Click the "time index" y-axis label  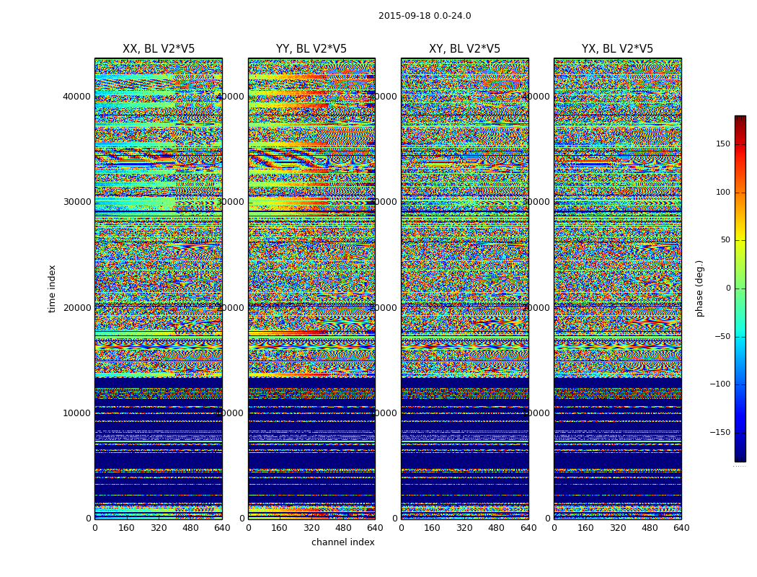point(52,288)
